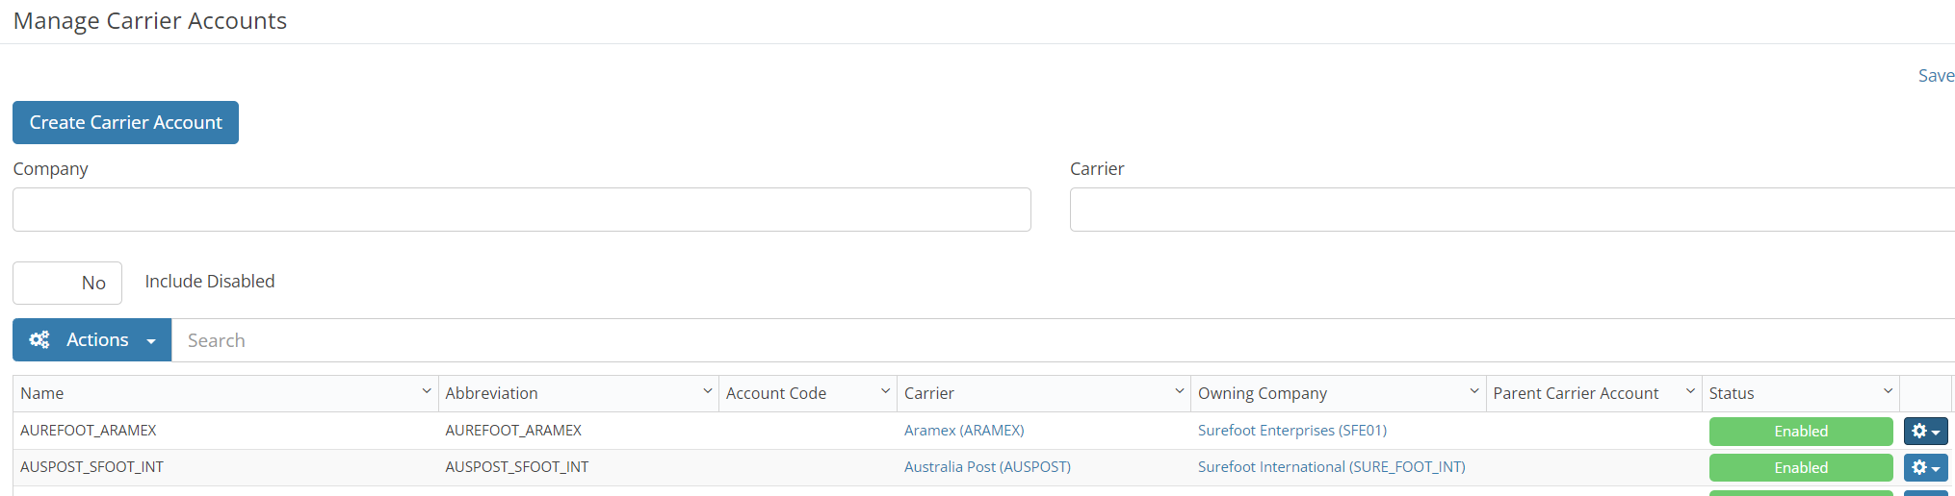Click the Actions gears icon
The image size is (1955, 496).
point(39,340)
